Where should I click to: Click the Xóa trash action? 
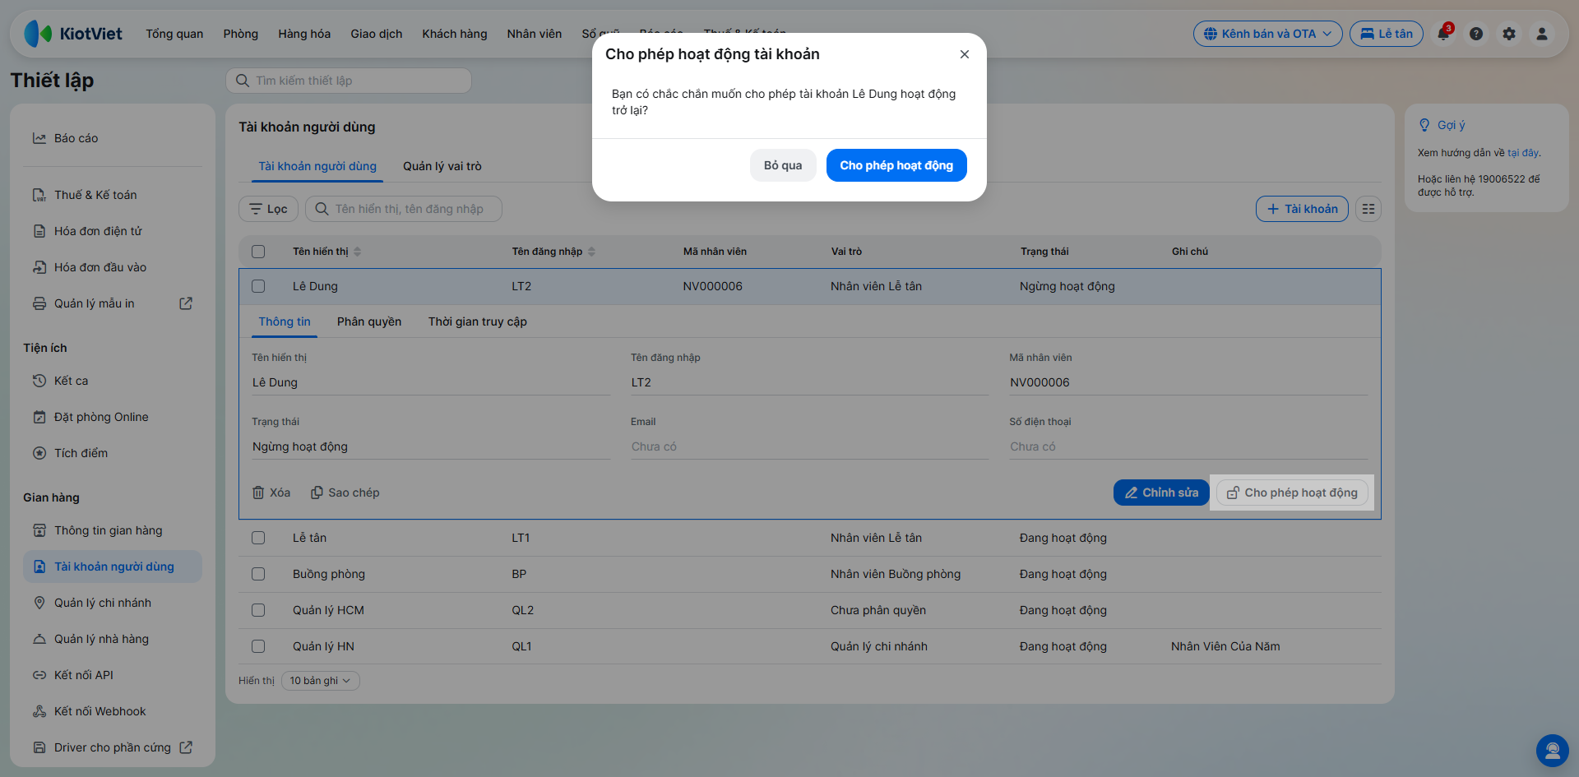[x=271, y=493]
